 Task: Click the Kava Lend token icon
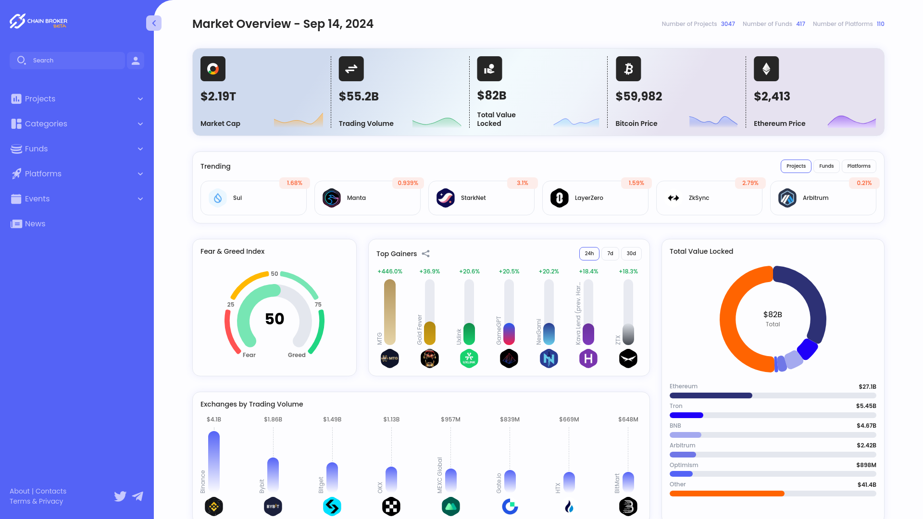click(x=588, y=358)
